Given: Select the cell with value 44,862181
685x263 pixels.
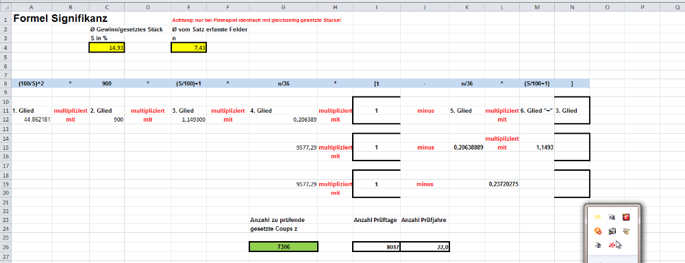Looking at the screenshot, I should tap(32, 120).
